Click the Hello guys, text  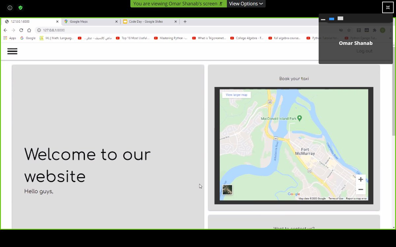click(39, 191)
